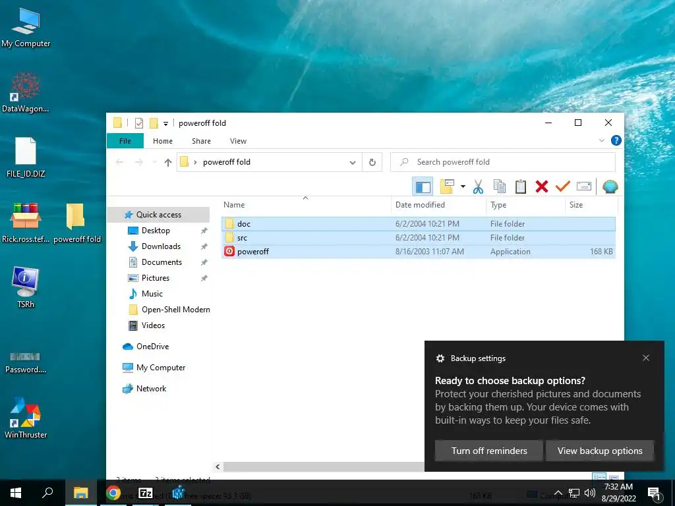Select OneDrive in the navigation pane
The width and height of the screenshot is (675, 506).
[x=152, y=347]
